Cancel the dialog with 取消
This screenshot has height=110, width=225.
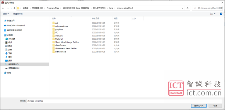[x=215, y=106]
